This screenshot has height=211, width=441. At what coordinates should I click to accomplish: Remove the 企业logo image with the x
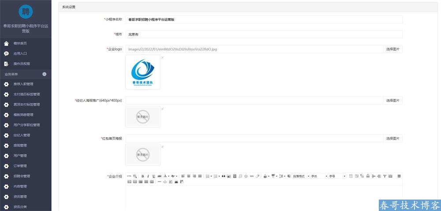162,58
